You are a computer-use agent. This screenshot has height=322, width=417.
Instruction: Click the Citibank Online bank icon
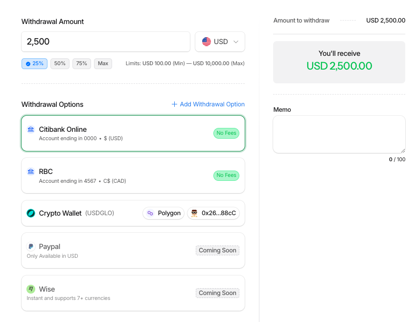(x=31, y=129)
